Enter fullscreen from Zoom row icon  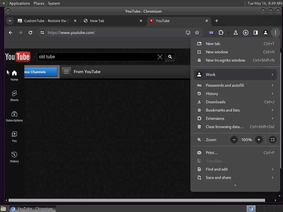[272, 140]
